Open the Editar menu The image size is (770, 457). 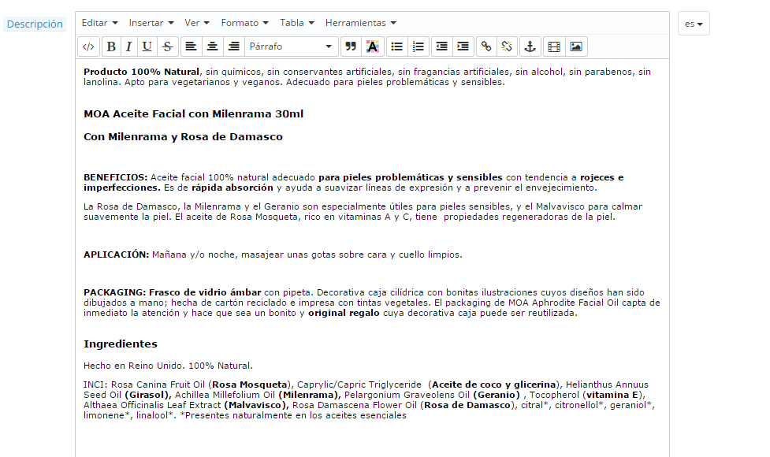coord(99,23)
